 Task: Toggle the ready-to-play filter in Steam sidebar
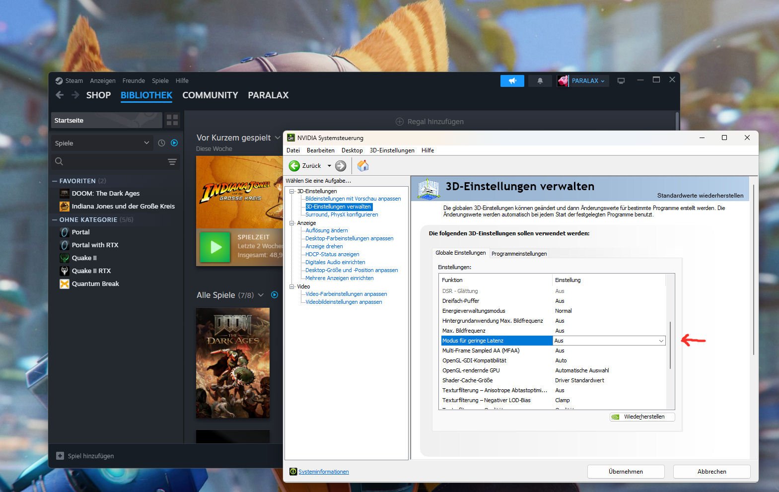174,143
